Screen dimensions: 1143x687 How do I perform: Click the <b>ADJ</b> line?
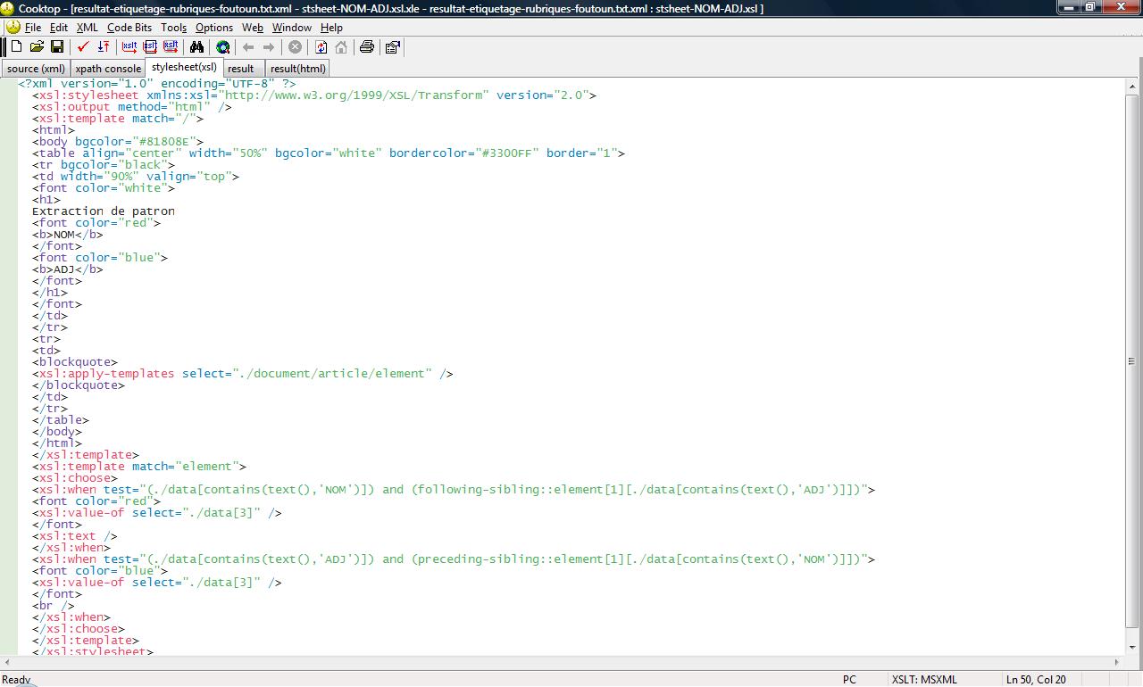(x=68, y=269)
